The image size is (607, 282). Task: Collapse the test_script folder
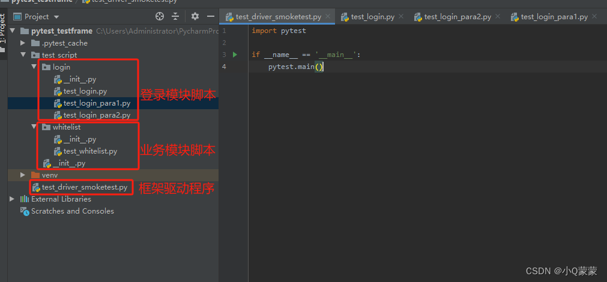pos(23,55)
